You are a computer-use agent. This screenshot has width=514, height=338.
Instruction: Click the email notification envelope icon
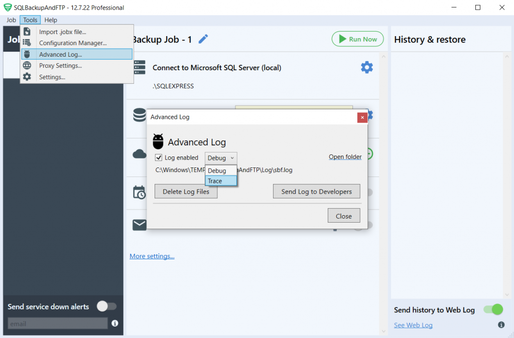[139, 225]
